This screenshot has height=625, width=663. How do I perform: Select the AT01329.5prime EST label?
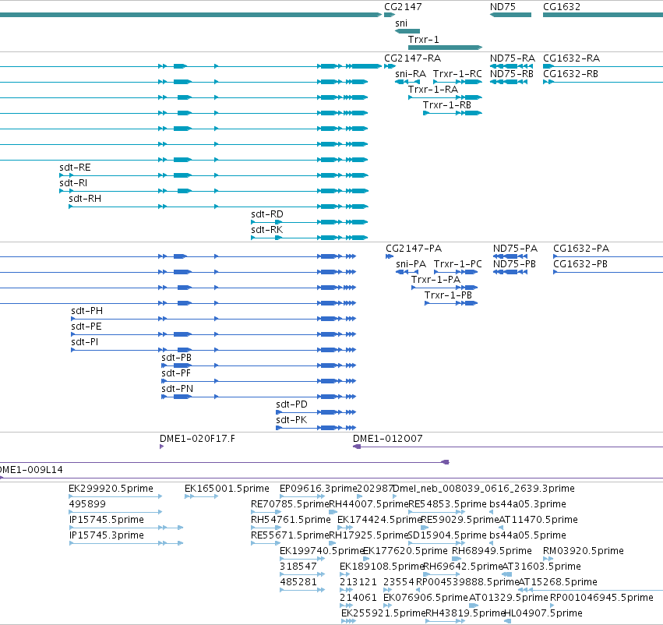509,598
